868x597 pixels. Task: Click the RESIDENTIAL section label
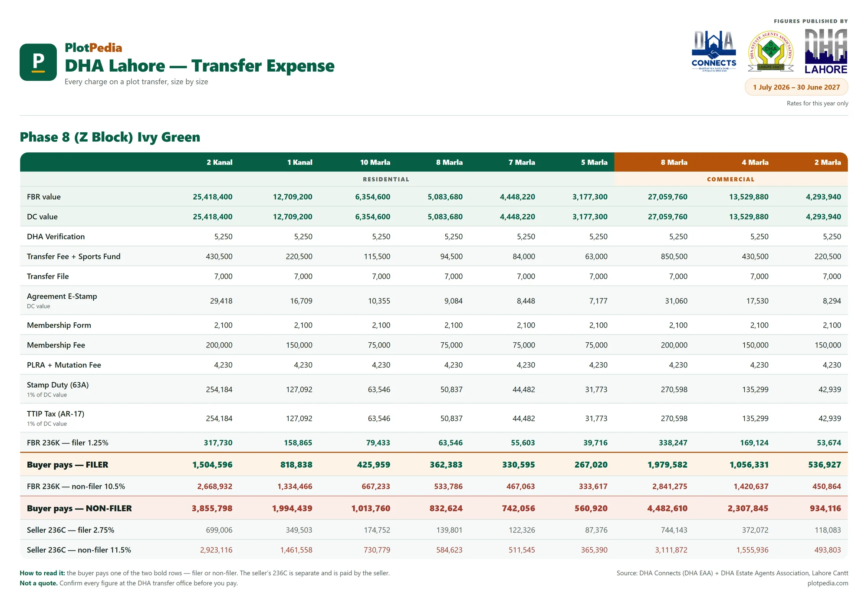coord(386,179)
